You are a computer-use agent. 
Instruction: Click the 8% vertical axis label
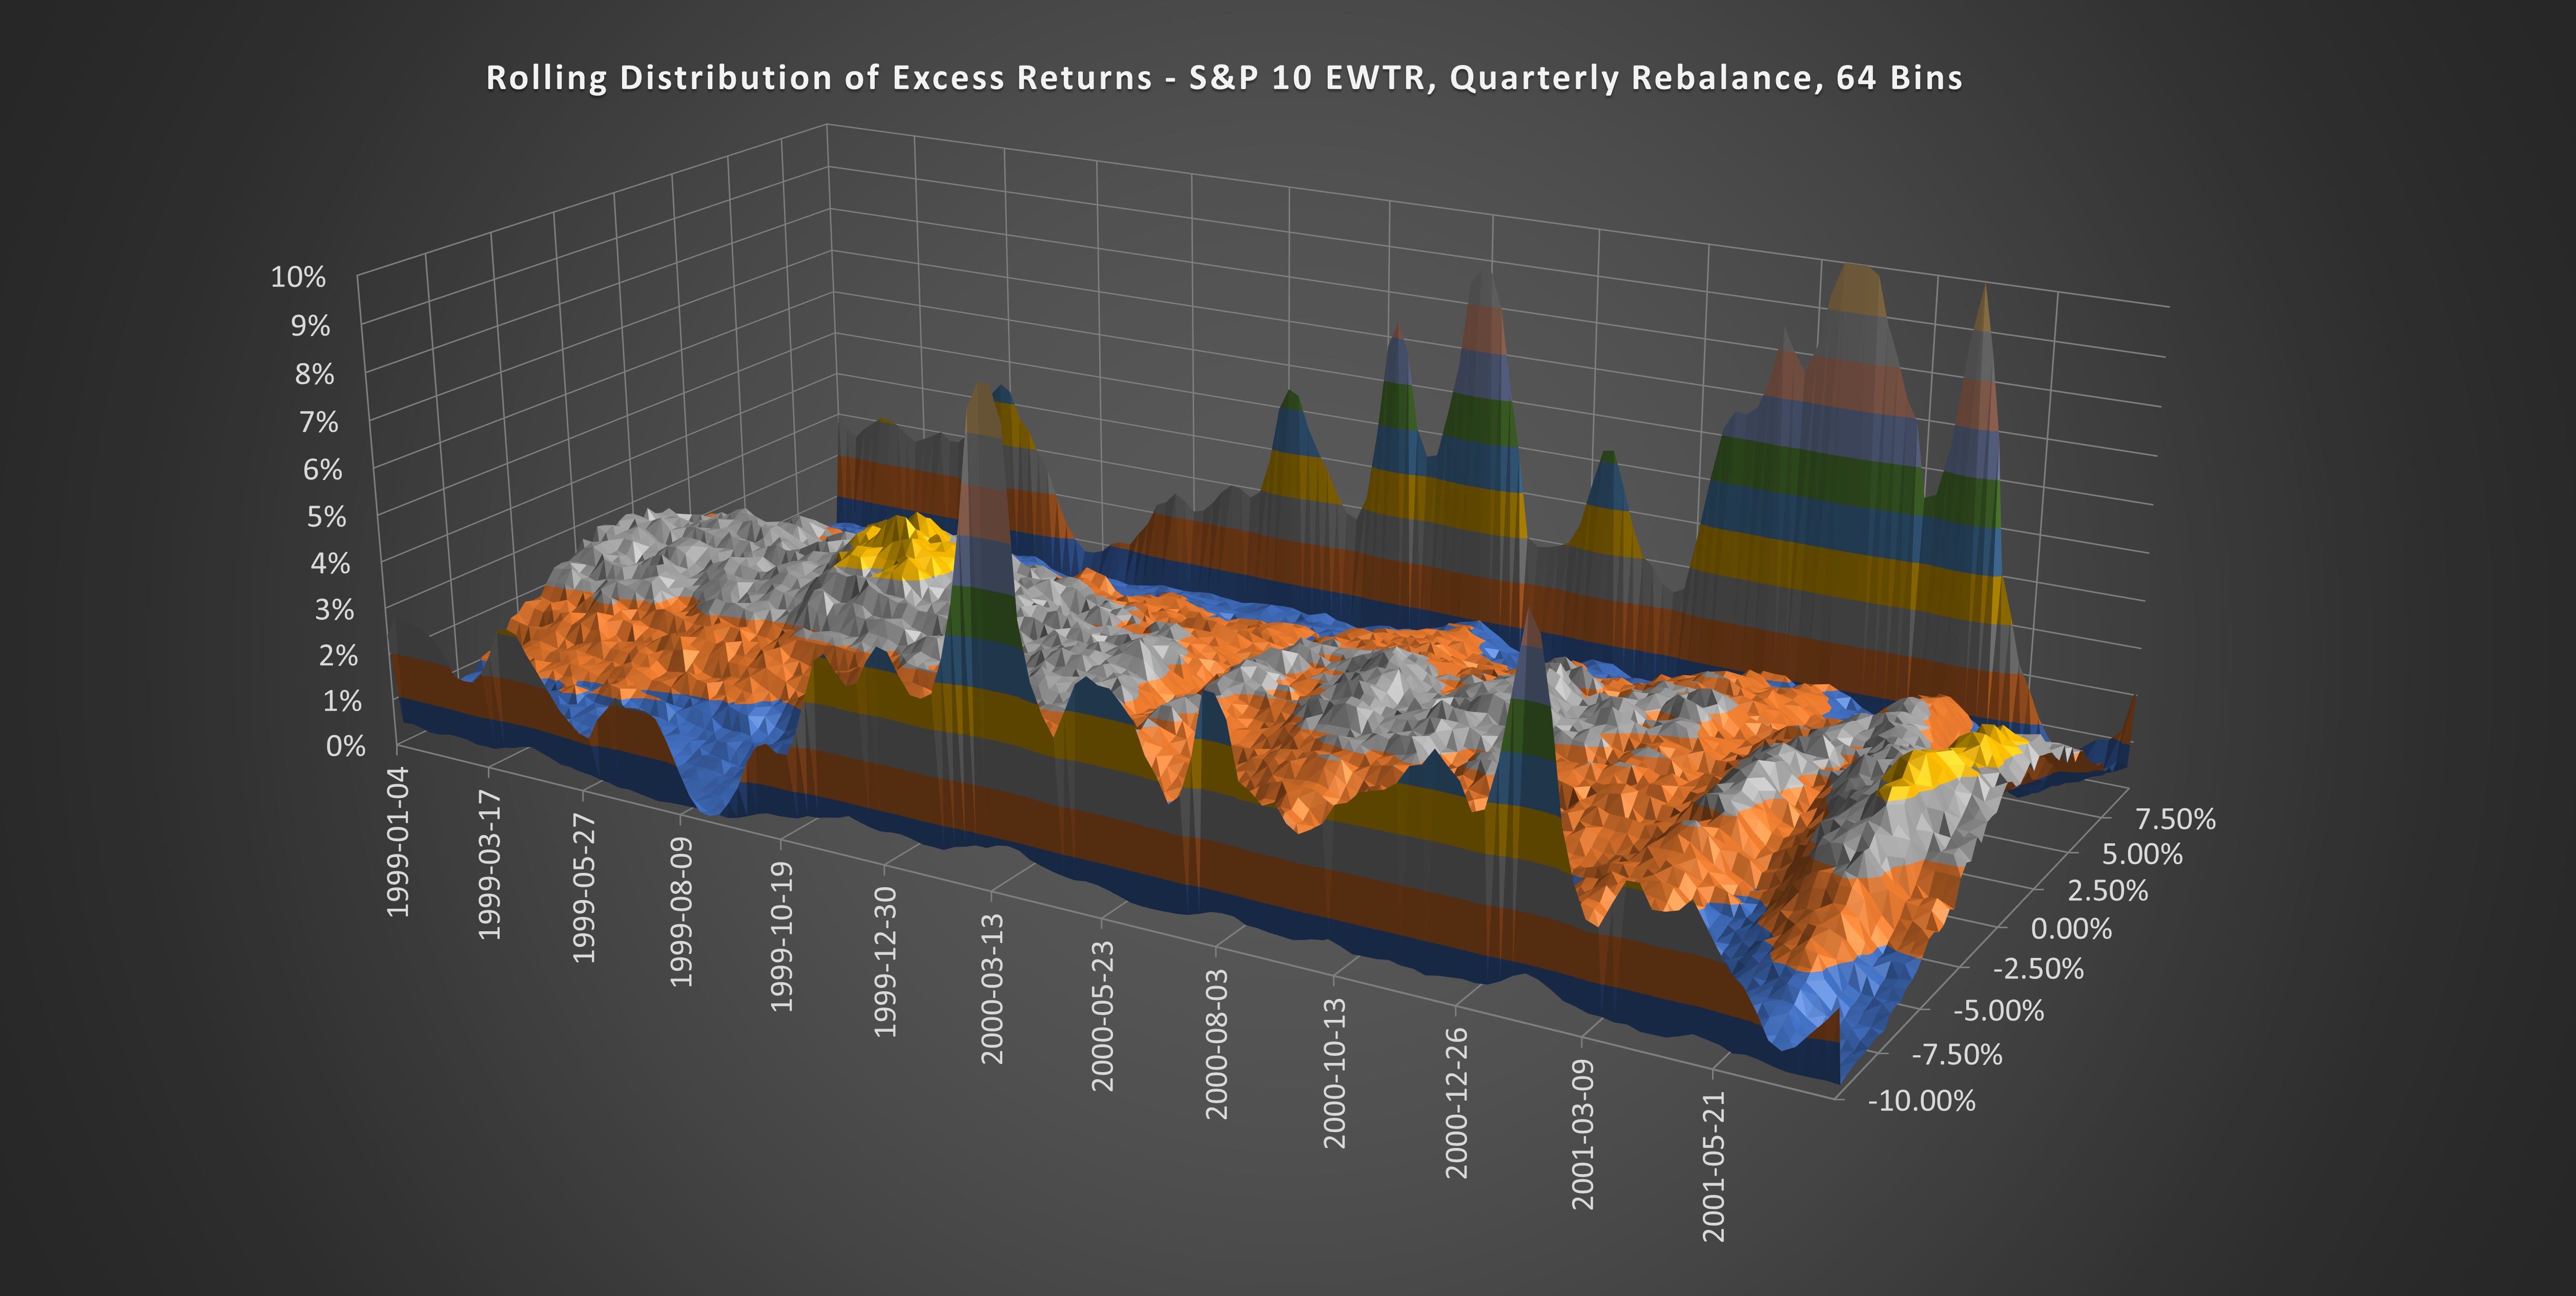click(x=314, y=374)
